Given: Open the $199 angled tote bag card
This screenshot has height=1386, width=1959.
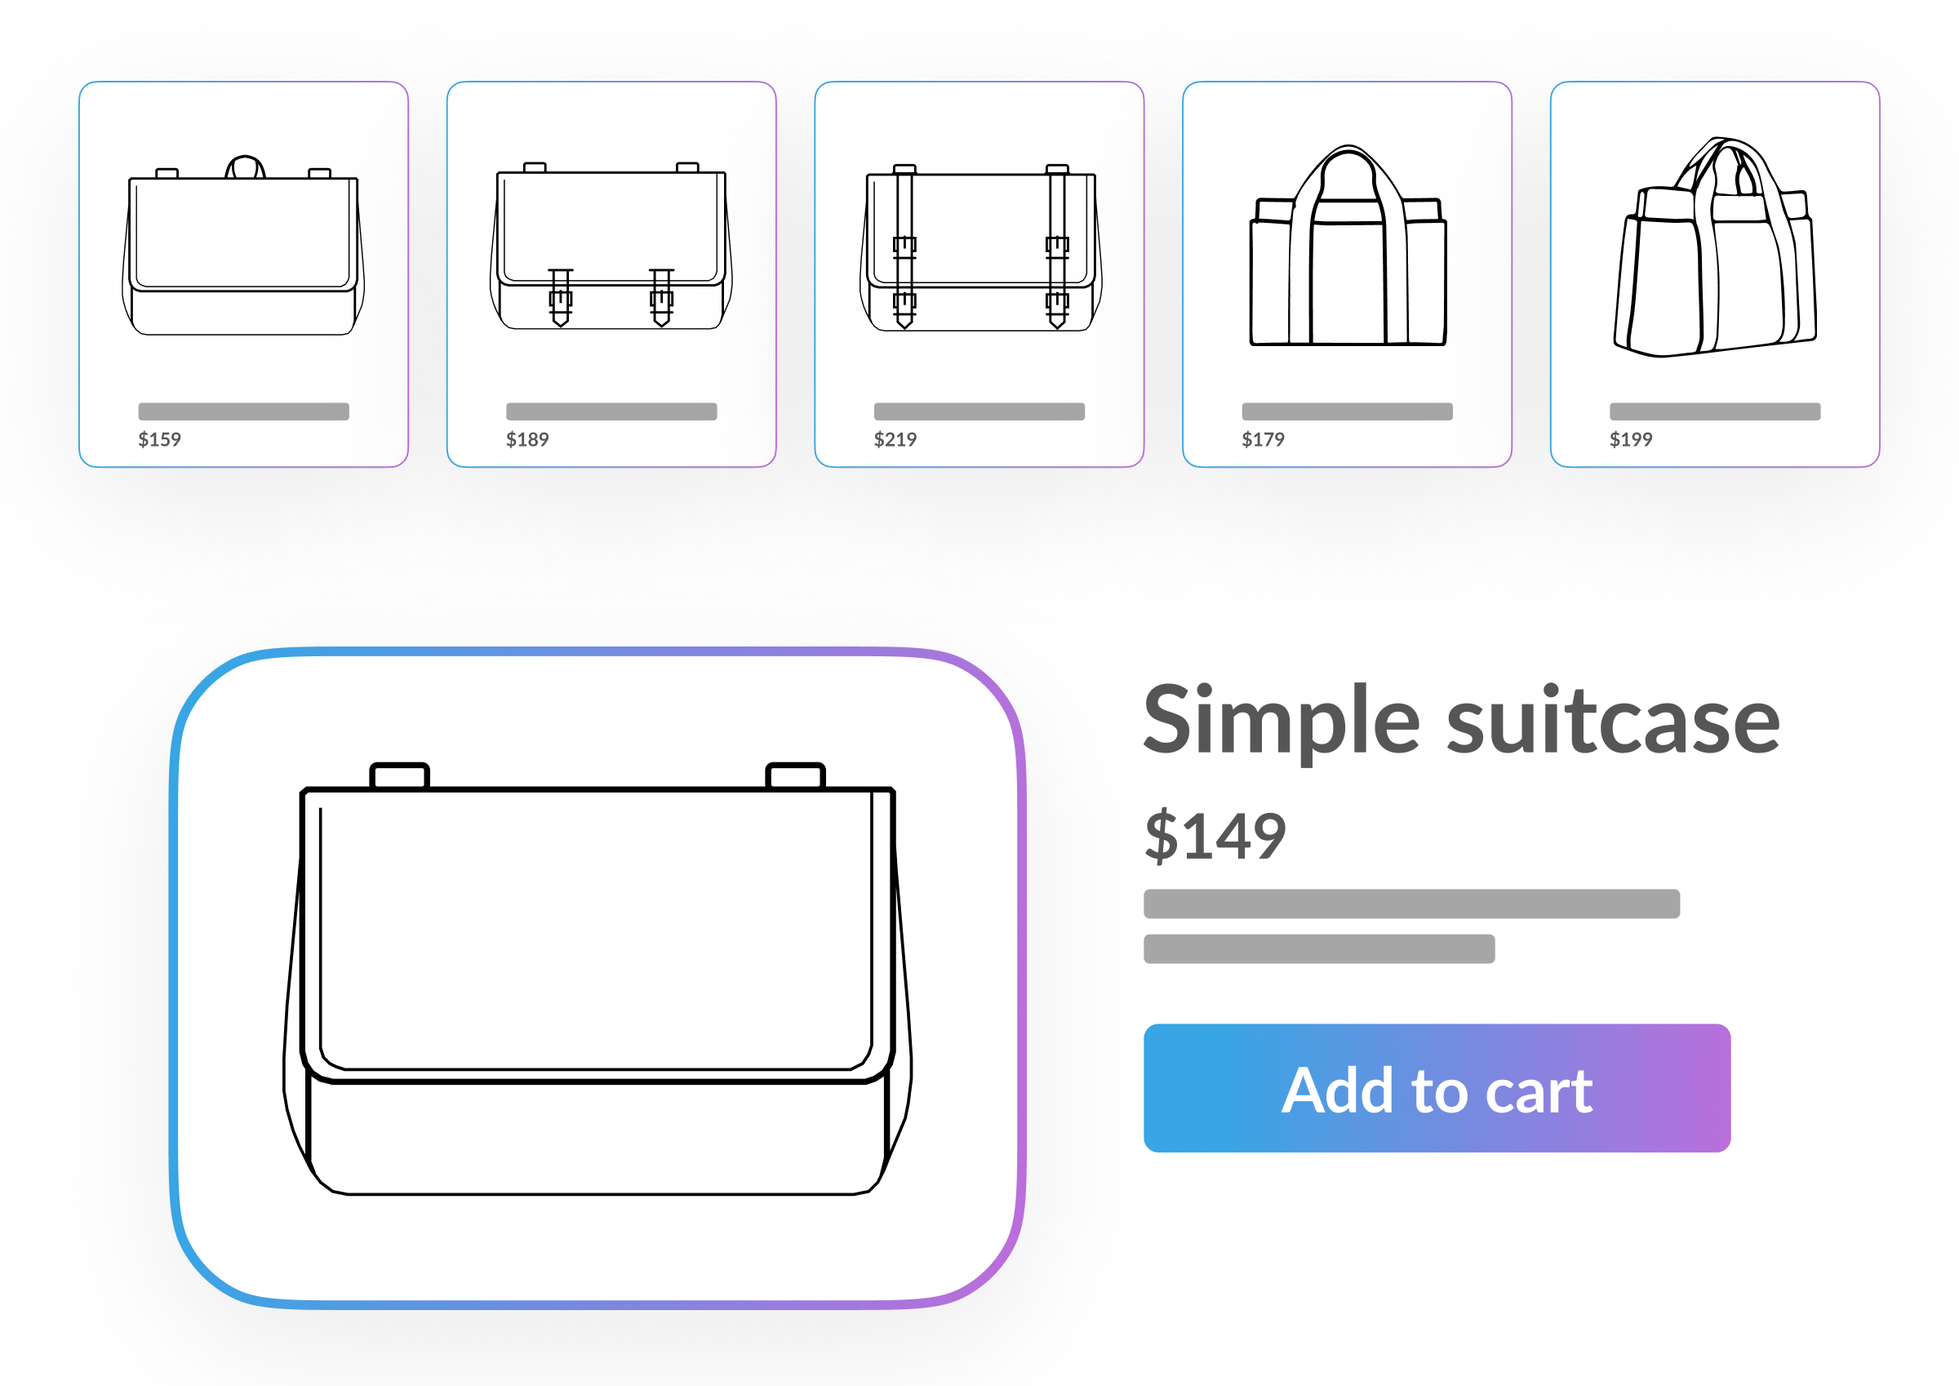Looking at the screenshot, I should (1714, 274).
